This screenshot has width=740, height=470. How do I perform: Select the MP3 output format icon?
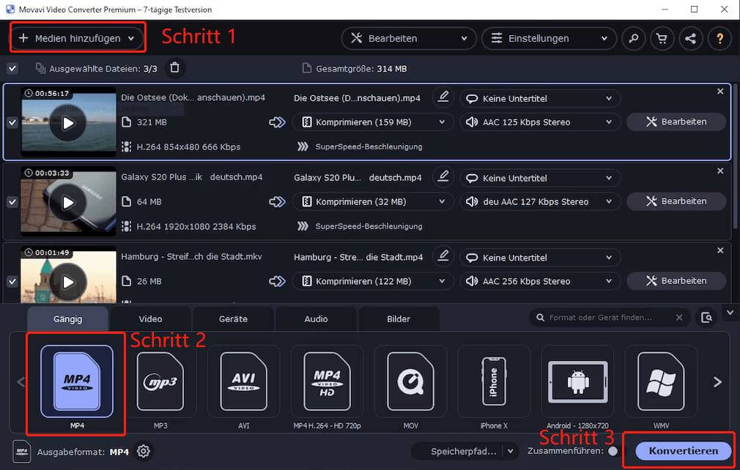tap(160, 381)
